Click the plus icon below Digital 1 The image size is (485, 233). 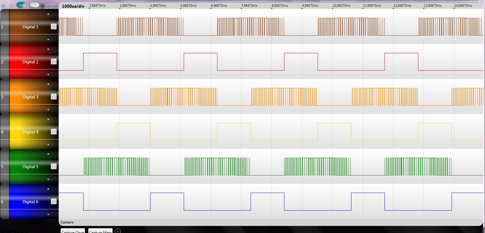tap(48, 39)
